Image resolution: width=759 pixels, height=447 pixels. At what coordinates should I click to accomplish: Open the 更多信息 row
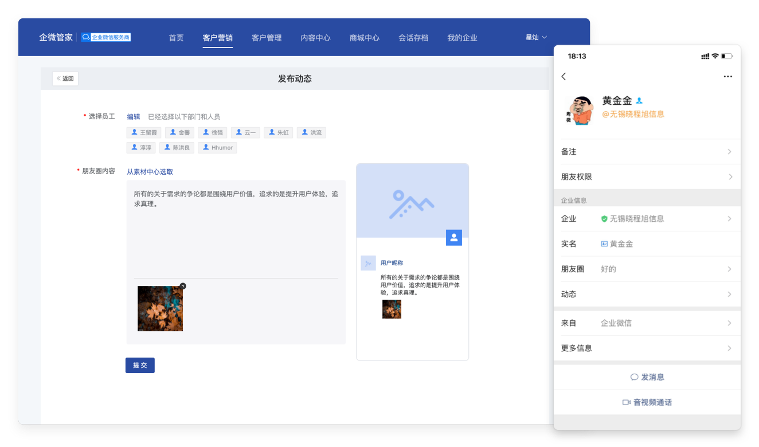tap(647, 348)
